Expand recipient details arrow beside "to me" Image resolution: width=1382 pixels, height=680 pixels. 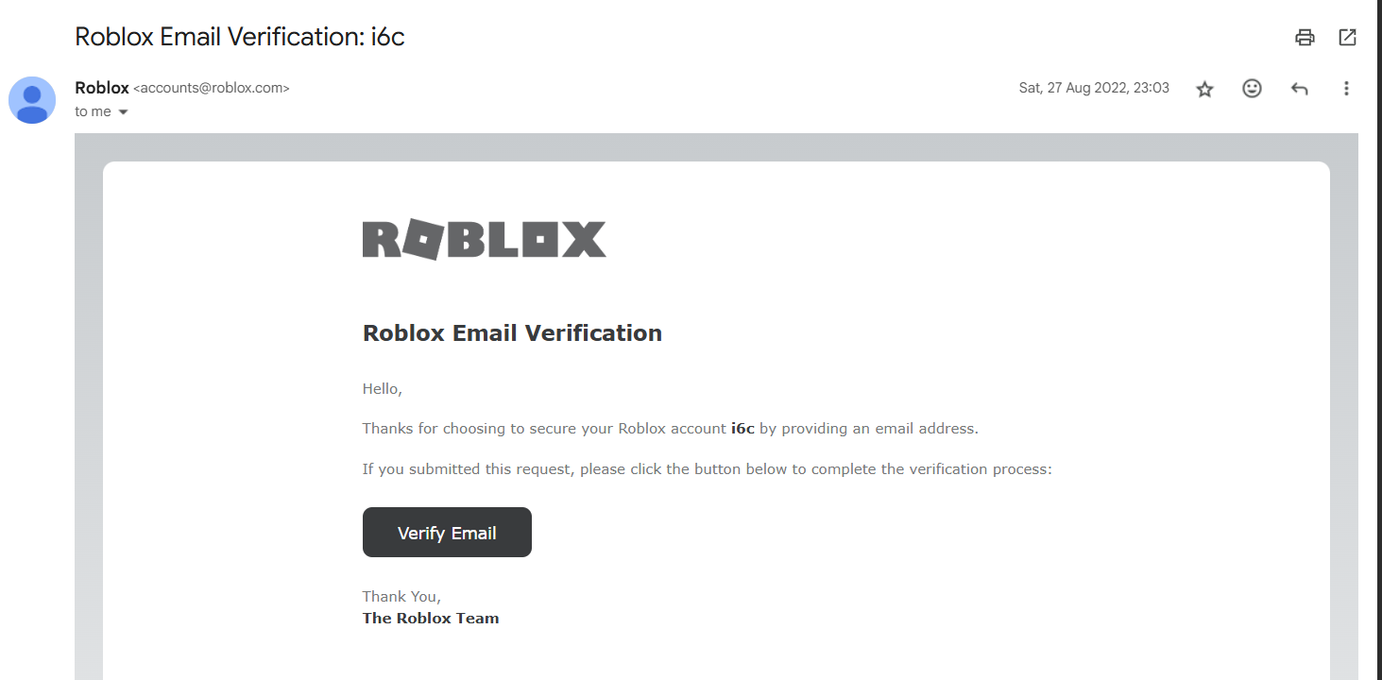tap(123, 112)
